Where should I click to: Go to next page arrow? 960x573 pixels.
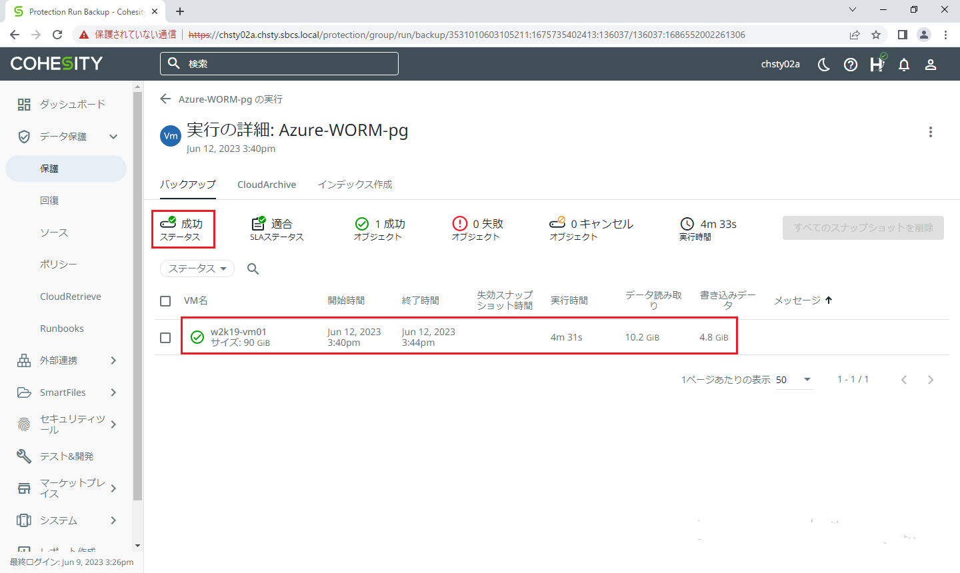click(931, 380)
